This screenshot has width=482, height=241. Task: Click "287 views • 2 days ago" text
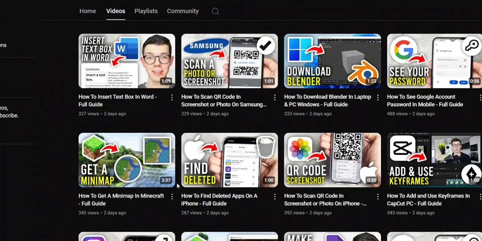205,213
